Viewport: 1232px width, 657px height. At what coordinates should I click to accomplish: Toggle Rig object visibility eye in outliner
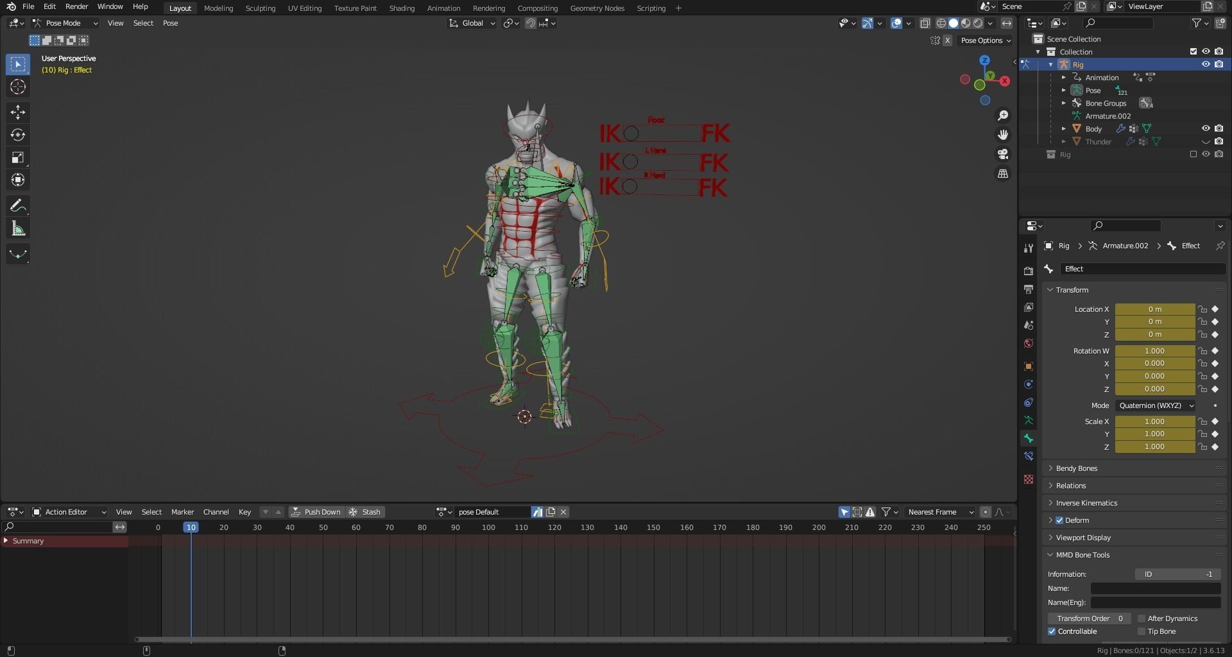point(1206,64)
